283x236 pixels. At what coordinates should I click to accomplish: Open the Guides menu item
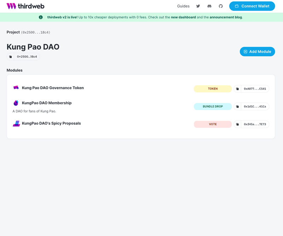(183, 6)
